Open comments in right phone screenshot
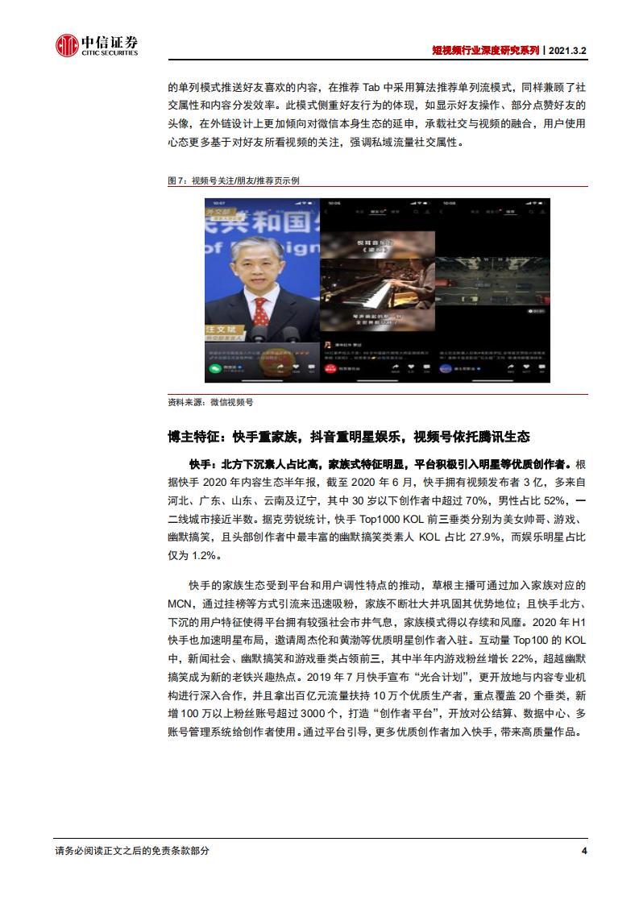The width and height of the screenshot is (639, 904). click(543, 367)
